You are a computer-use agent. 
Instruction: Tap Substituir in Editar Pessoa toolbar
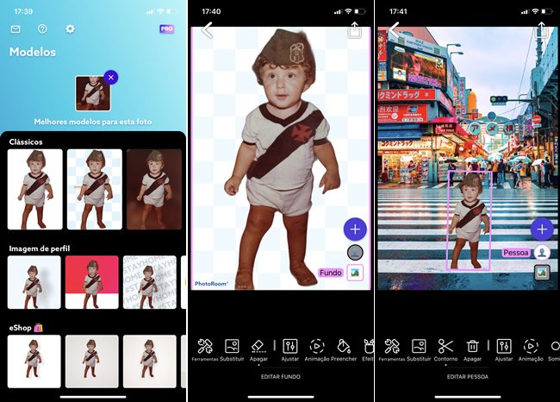(419, 349)
